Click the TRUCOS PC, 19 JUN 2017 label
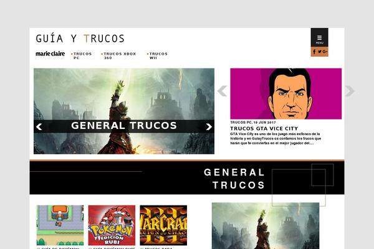 click(253, 122)
